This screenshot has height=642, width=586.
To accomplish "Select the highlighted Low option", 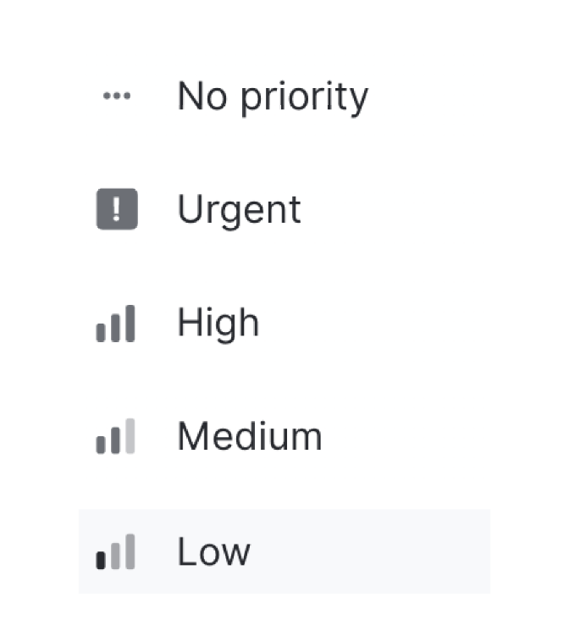I will tap(284, 551).
